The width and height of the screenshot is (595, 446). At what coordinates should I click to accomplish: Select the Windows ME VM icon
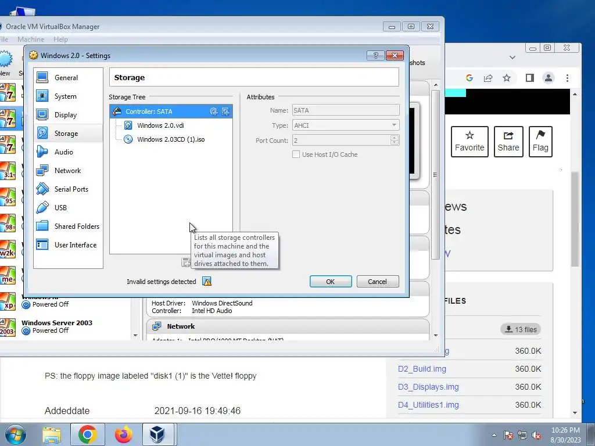pyautogui.click(x=8, y=275)
